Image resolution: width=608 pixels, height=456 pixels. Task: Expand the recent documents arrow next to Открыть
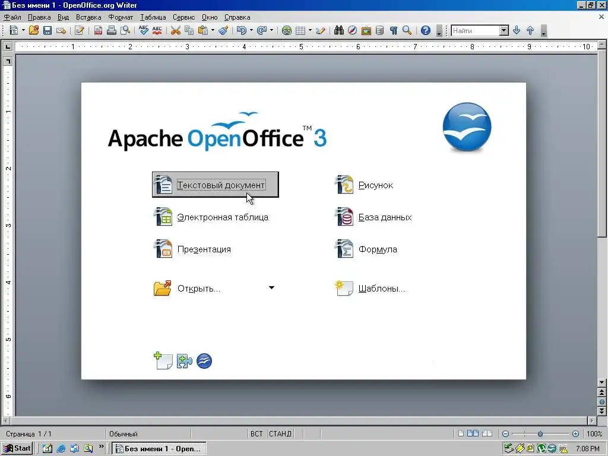(271, 288)
